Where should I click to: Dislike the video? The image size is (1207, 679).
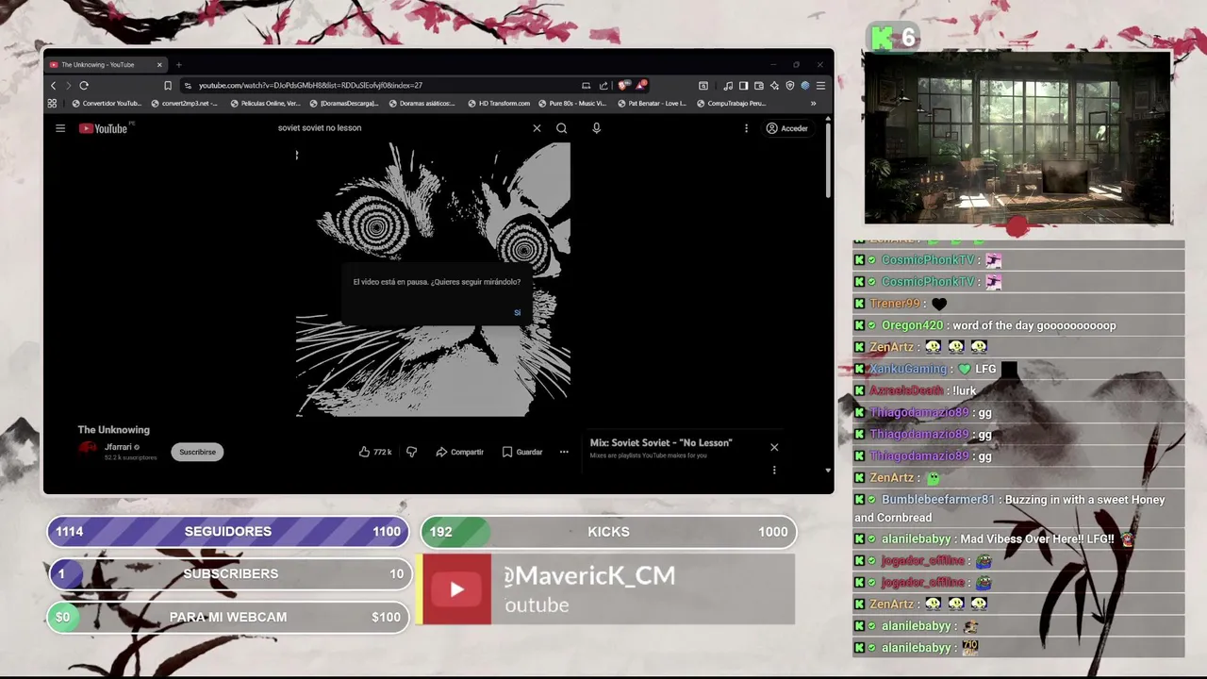(x=411, y=452)
